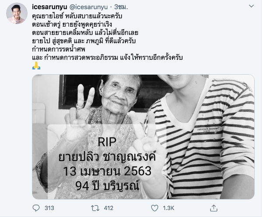
Task: Click the 94 ปี บริบูรณ์ text on the photo
Action: (107, 186)
